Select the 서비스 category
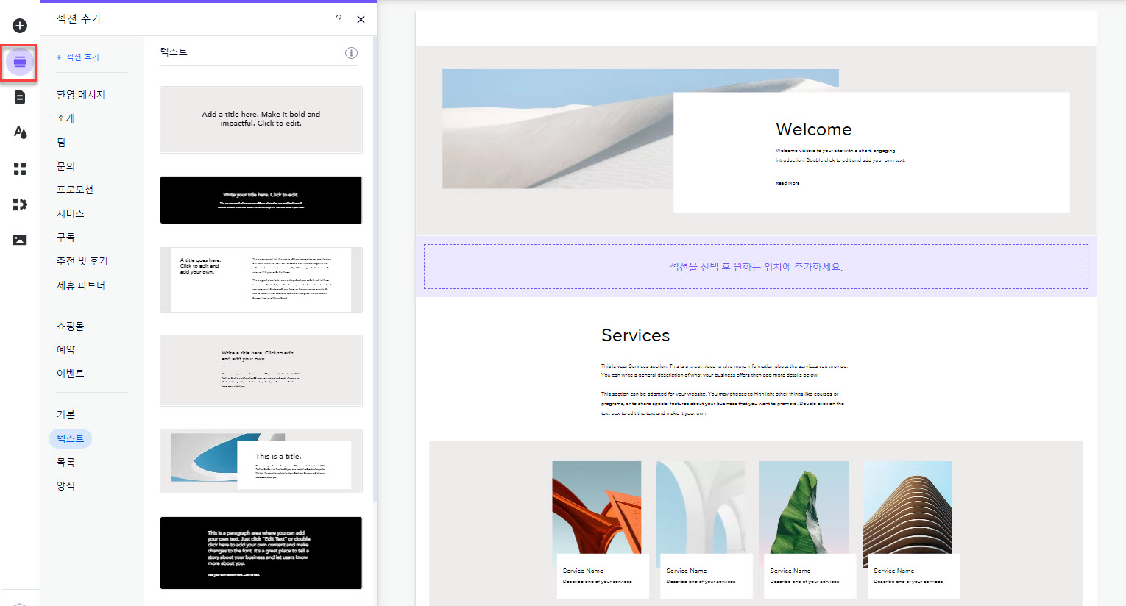The width and height of the screenshot is (1126, 606). click(71, 213)
